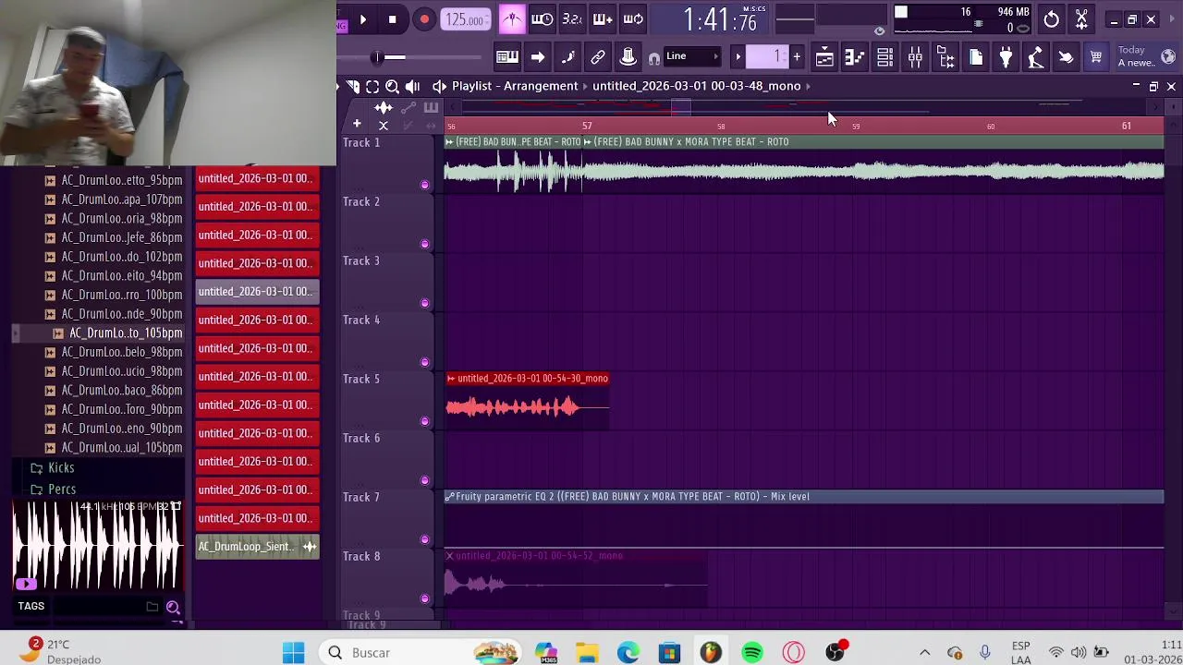
Task: Click Playlist - Arrangement breadcrumb
Action: tap(515, 86)
